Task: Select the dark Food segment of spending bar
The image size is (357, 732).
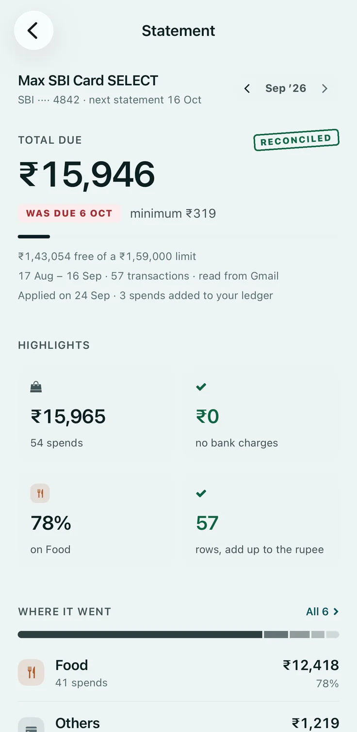Action: pyautogui.click(x=140, y=634)
